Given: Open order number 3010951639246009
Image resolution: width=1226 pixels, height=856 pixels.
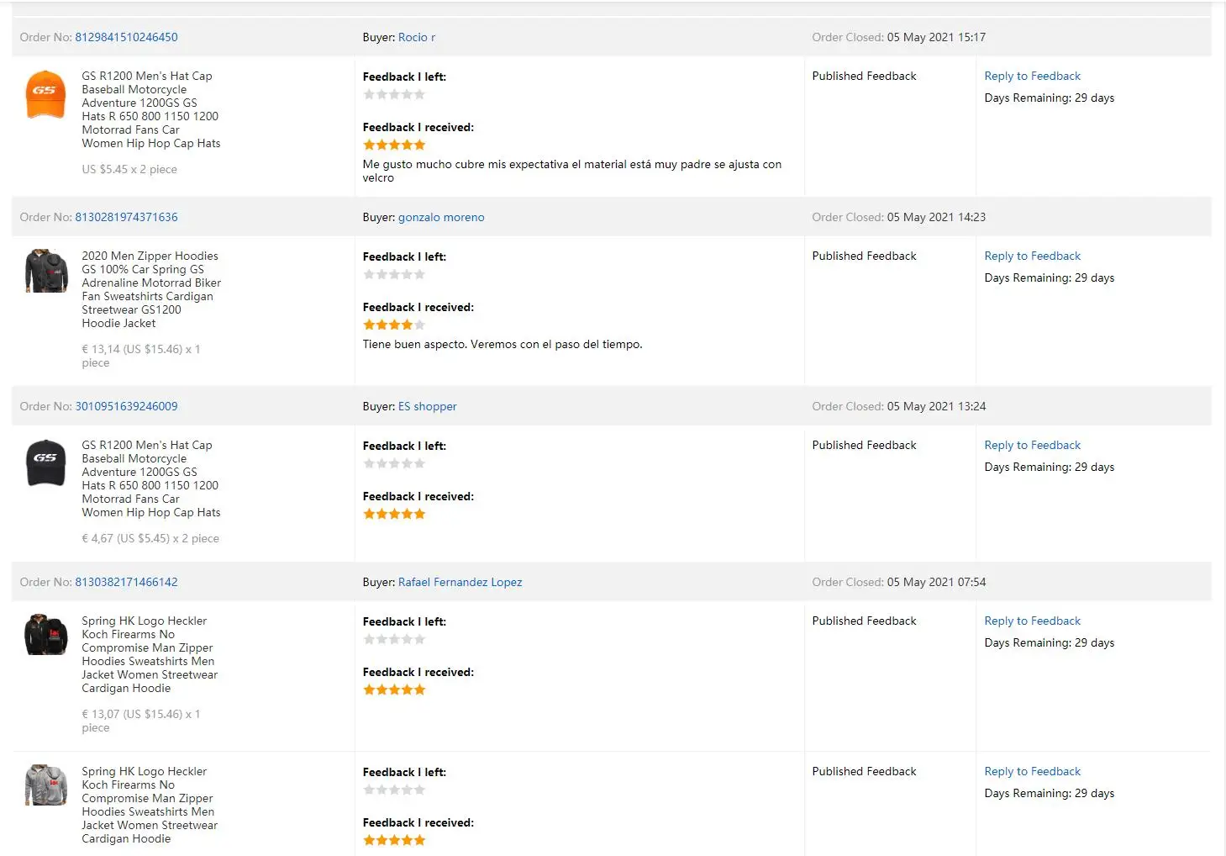Looking at the screenshot, I should 126,406.
